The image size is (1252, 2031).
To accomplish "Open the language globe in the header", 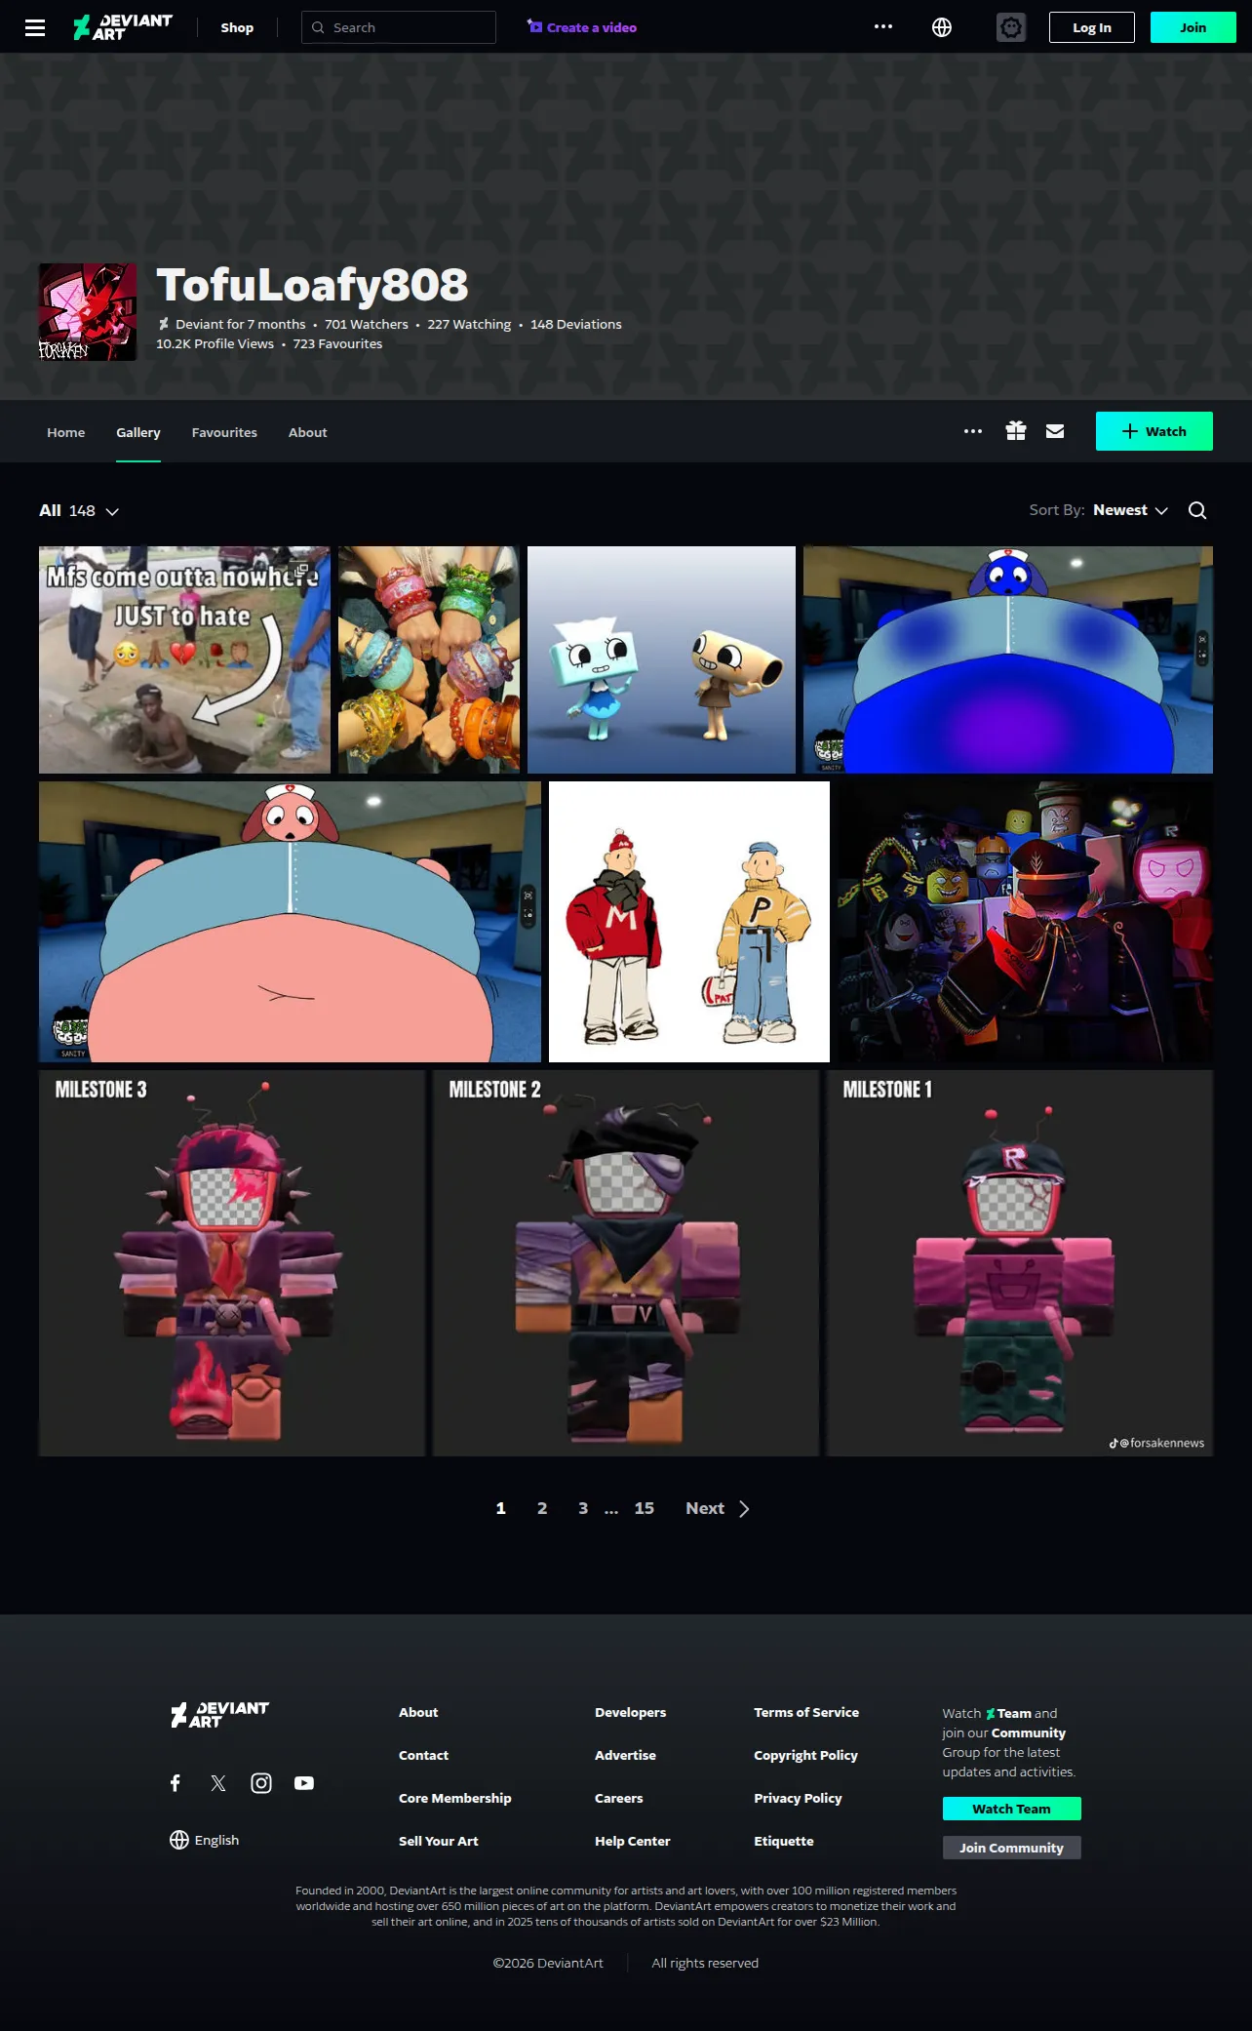I will click(x=942, y=27).
